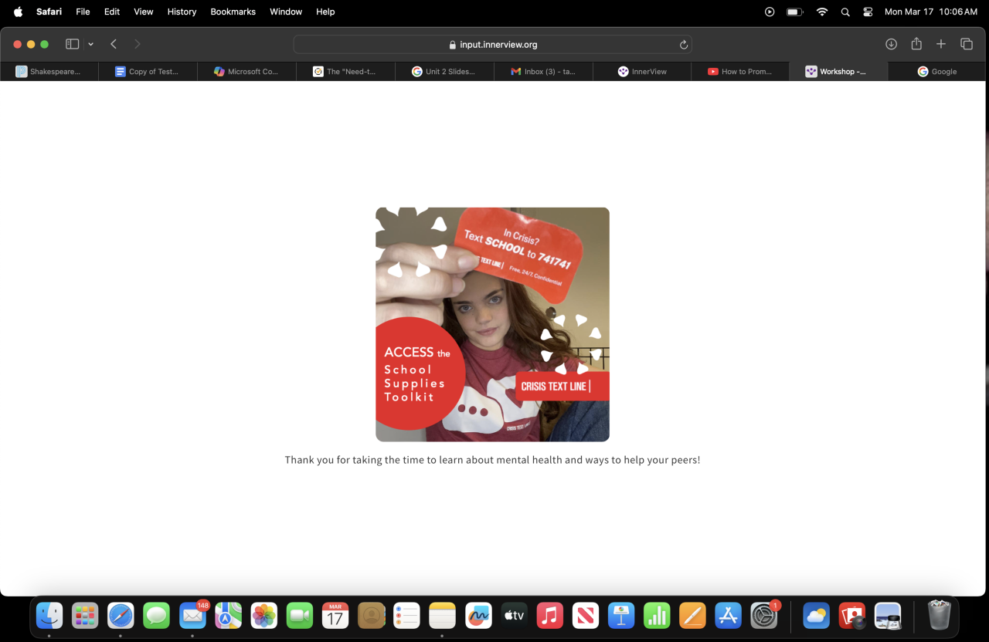Screen dimensions: 989x642
Task: Launch FaceTime from the Dock
Action: 300,616
